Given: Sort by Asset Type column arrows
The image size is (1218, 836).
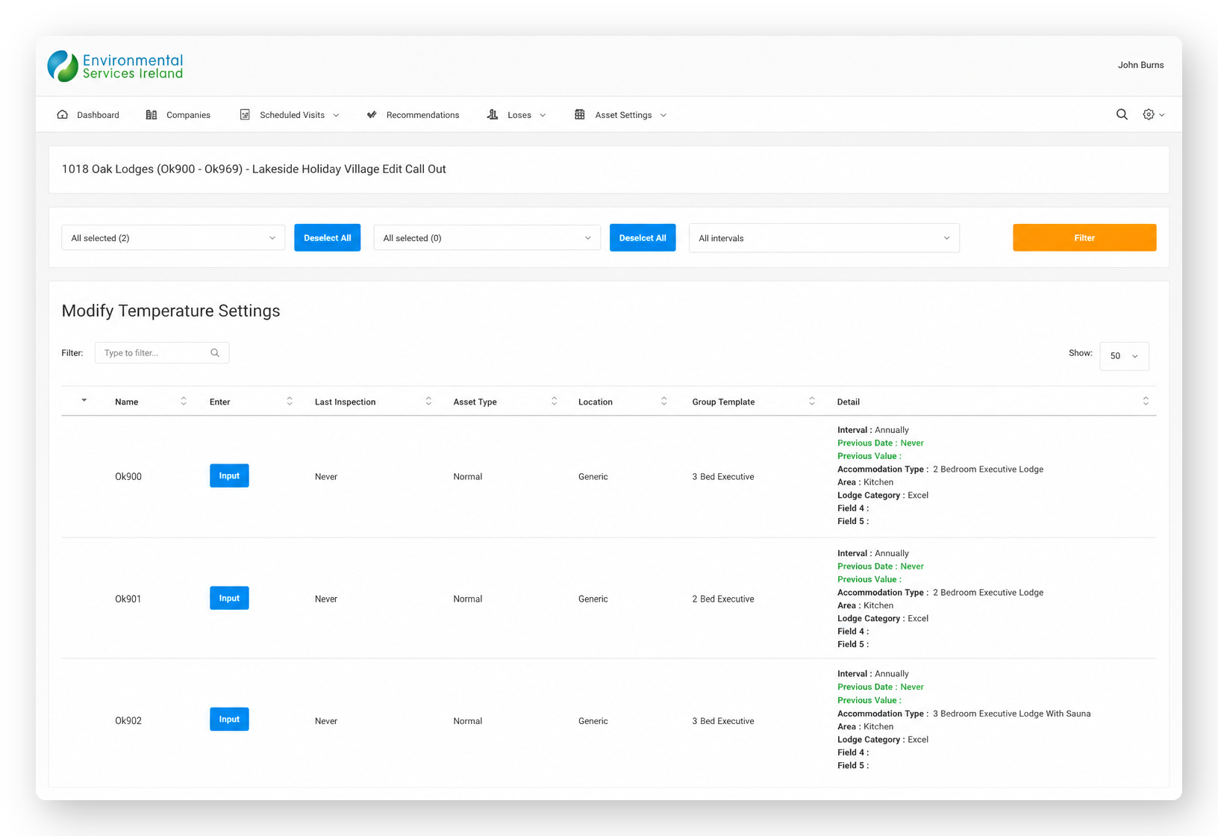Looking at the screenshot, I should (x=554, y=402).
